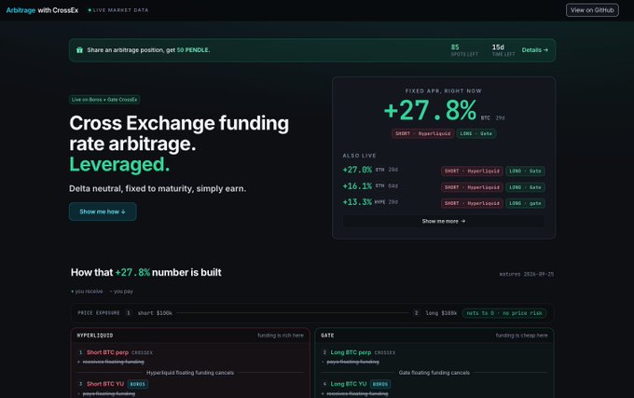This screenshot has width=634, height=398.
Task: Click the +27.8% fixed APR figure
Action: [x=430, y=110]
